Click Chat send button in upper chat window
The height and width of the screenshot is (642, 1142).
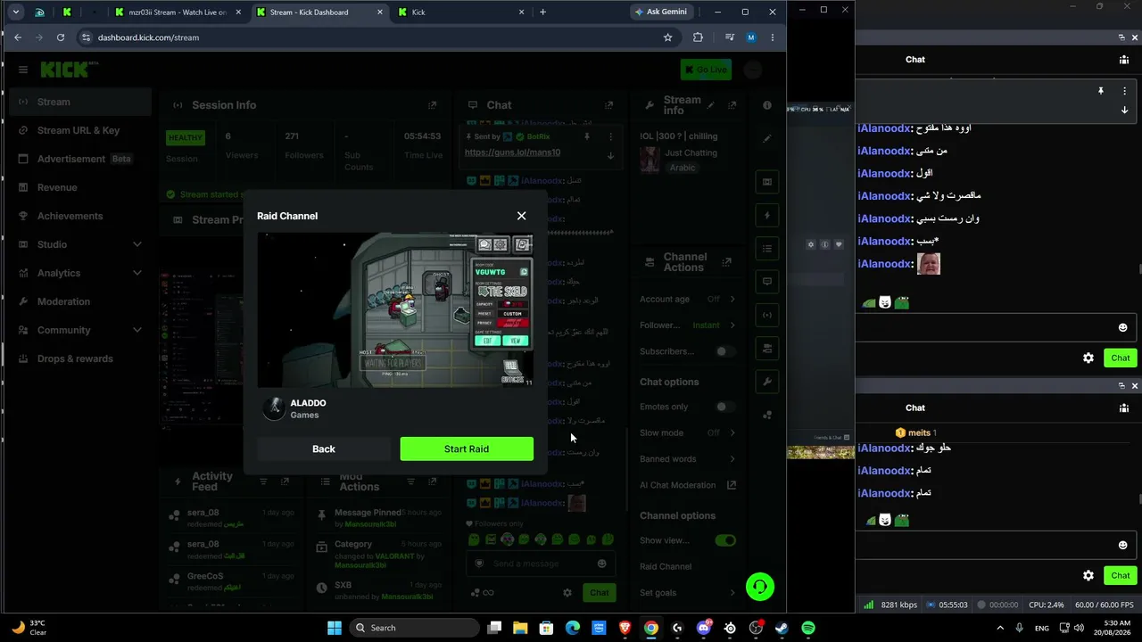click(x=1121, y=358)
